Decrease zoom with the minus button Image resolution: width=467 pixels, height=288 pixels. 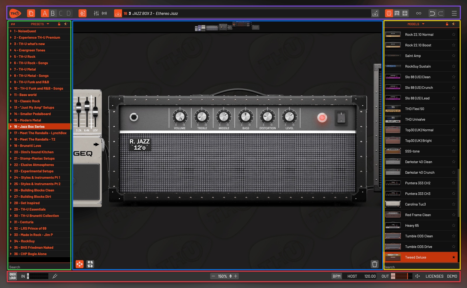[213, 276]
